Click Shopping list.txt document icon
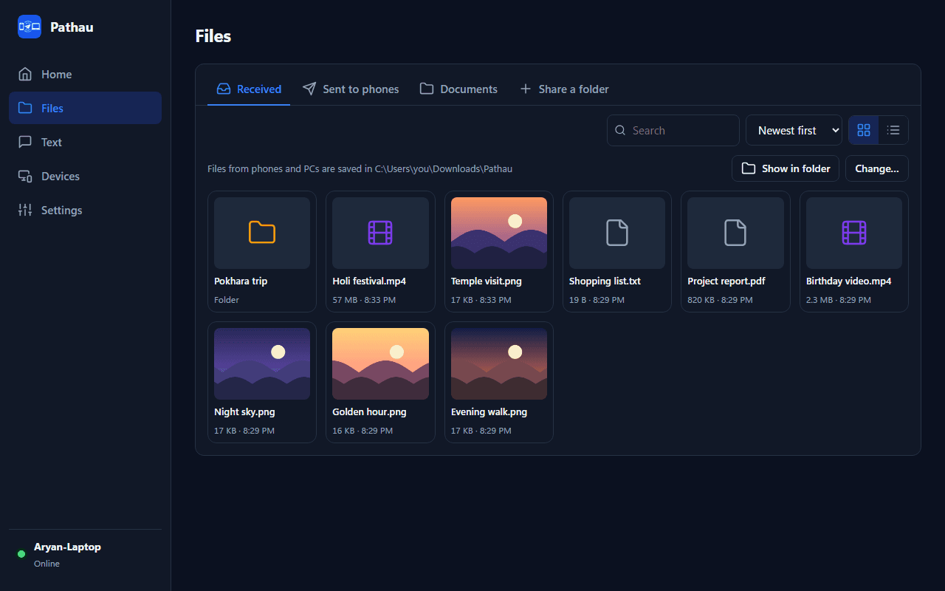 (x=617, y=233)
